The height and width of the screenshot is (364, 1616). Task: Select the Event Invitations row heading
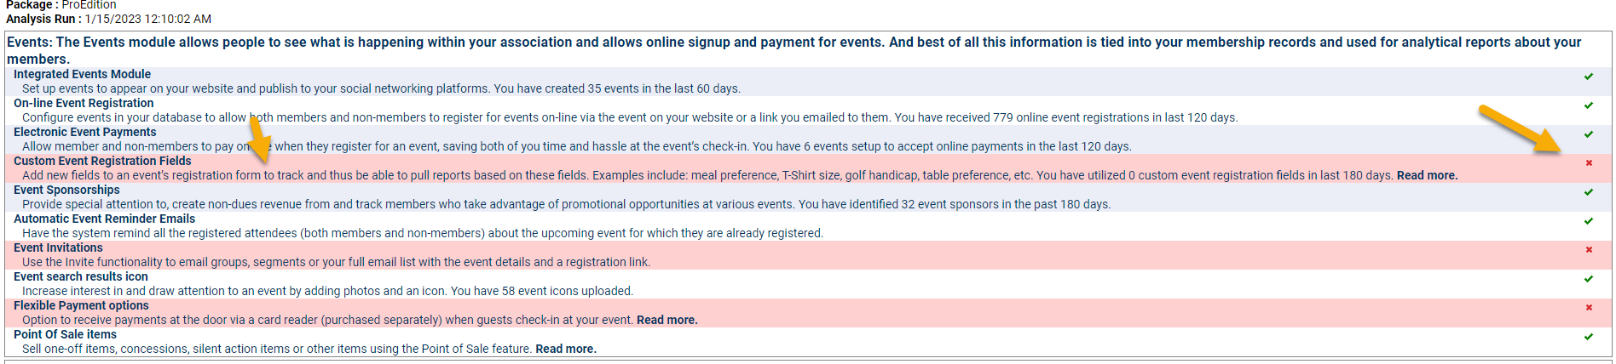click(x=58, y=248)
